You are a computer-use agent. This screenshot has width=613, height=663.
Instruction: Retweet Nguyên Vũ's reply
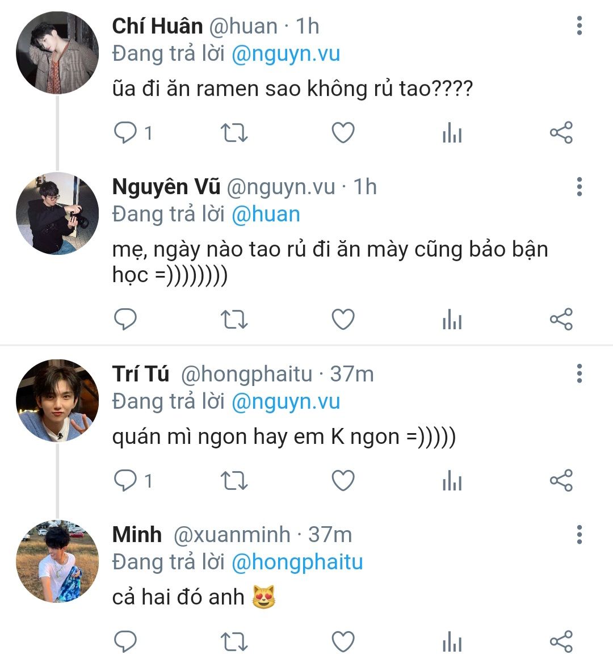[x=234, y=320]
